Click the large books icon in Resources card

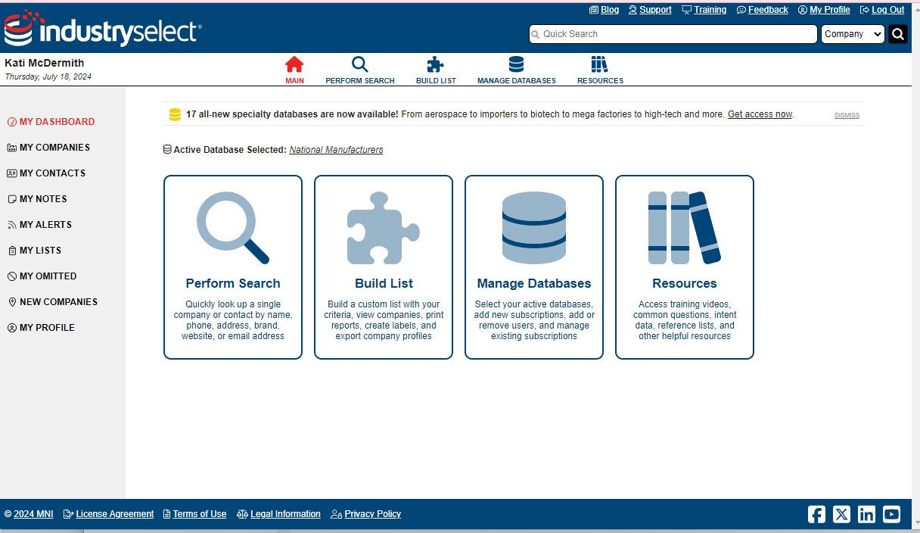pos(685,228)
